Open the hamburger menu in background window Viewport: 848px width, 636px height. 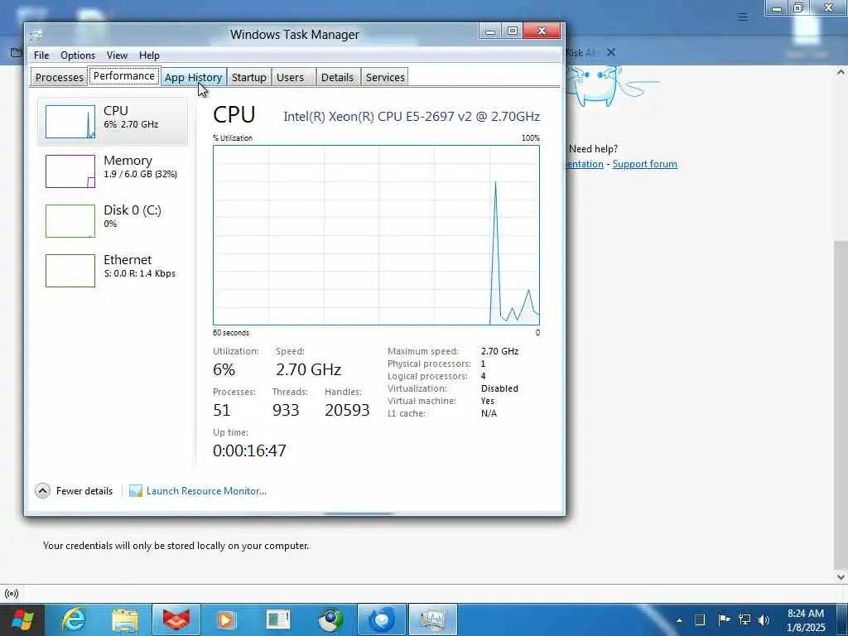743,17
